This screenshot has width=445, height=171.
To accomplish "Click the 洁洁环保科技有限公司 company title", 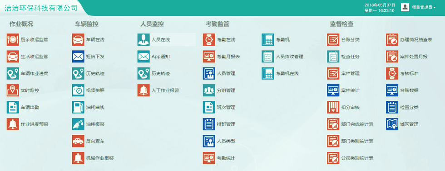I will [x=41, y=8].
